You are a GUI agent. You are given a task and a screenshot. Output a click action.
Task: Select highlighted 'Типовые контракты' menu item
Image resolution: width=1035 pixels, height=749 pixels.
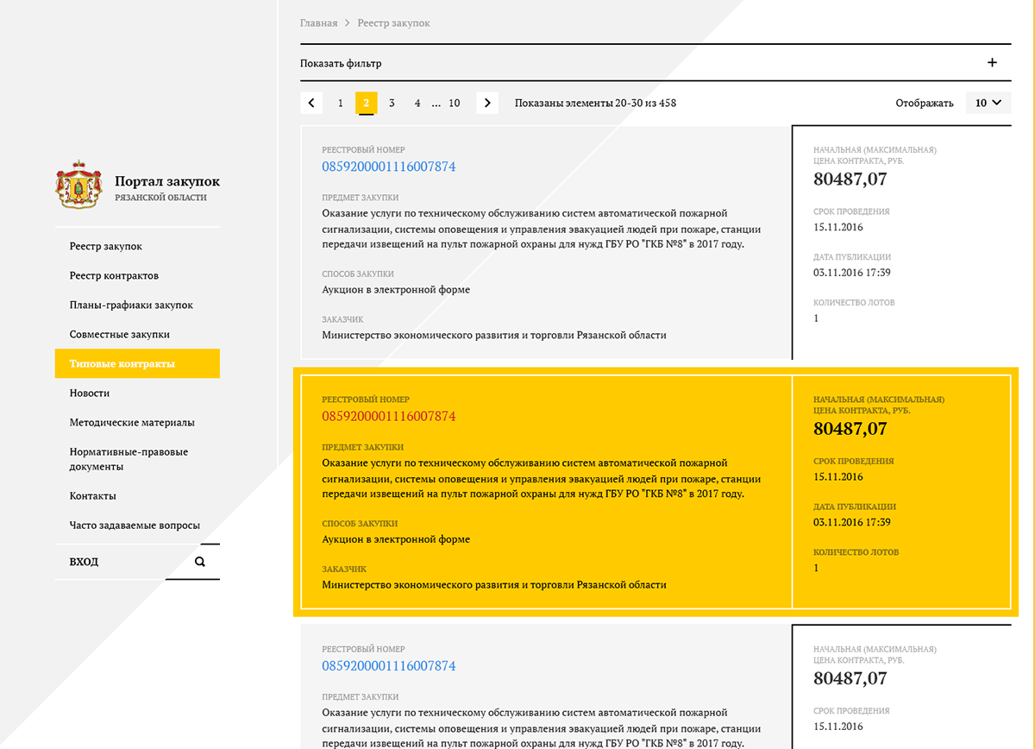(x=122, y=364)
